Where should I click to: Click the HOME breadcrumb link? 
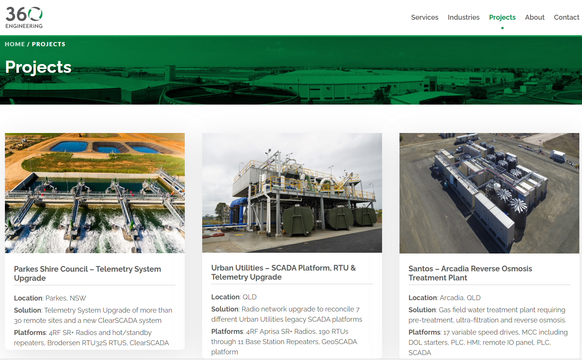[15, 44]
